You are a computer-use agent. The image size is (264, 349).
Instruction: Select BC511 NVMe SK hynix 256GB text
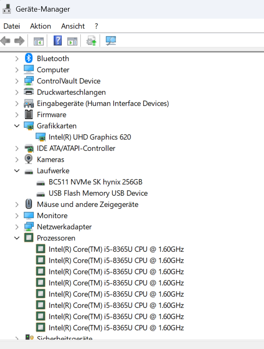[95, 182]
